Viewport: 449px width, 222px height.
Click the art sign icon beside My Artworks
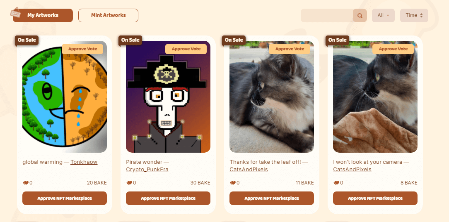pos(15,12)
